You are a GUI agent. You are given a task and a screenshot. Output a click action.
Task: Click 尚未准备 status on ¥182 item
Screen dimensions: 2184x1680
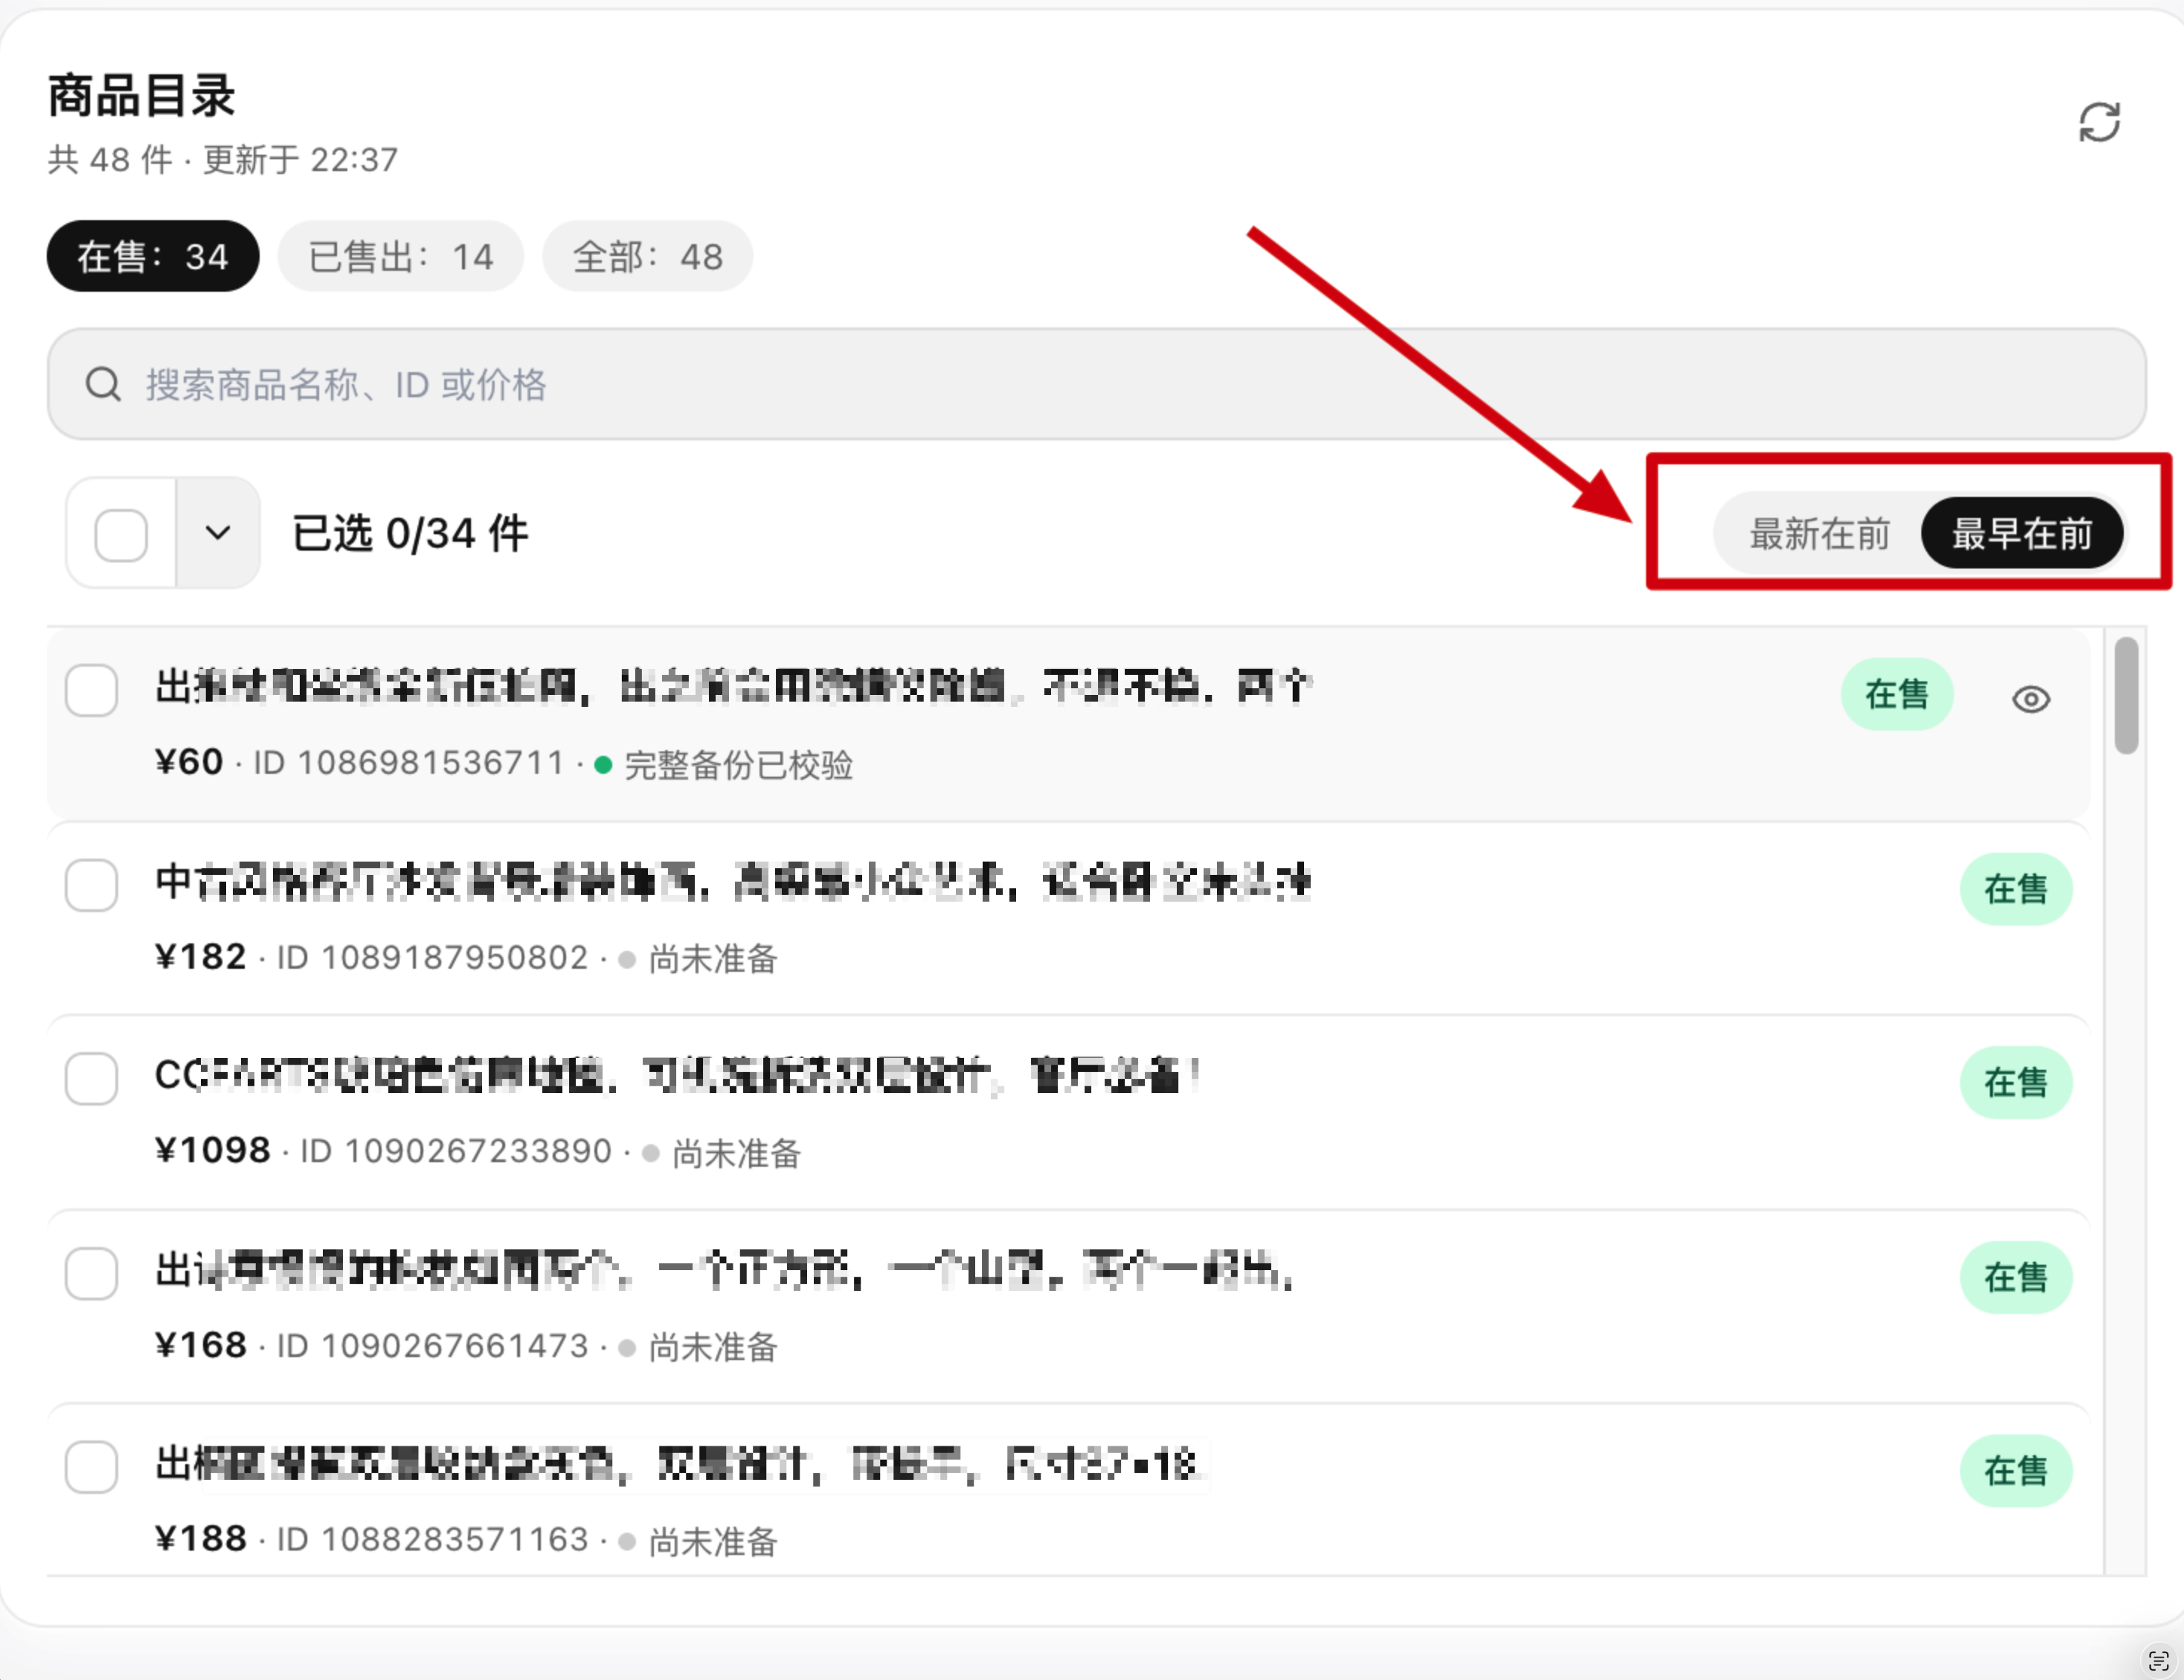pos(713,959)
